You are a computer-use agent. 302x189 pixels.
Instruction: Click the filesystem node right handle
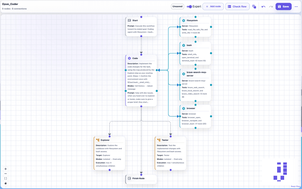click(x=211, y=27)
